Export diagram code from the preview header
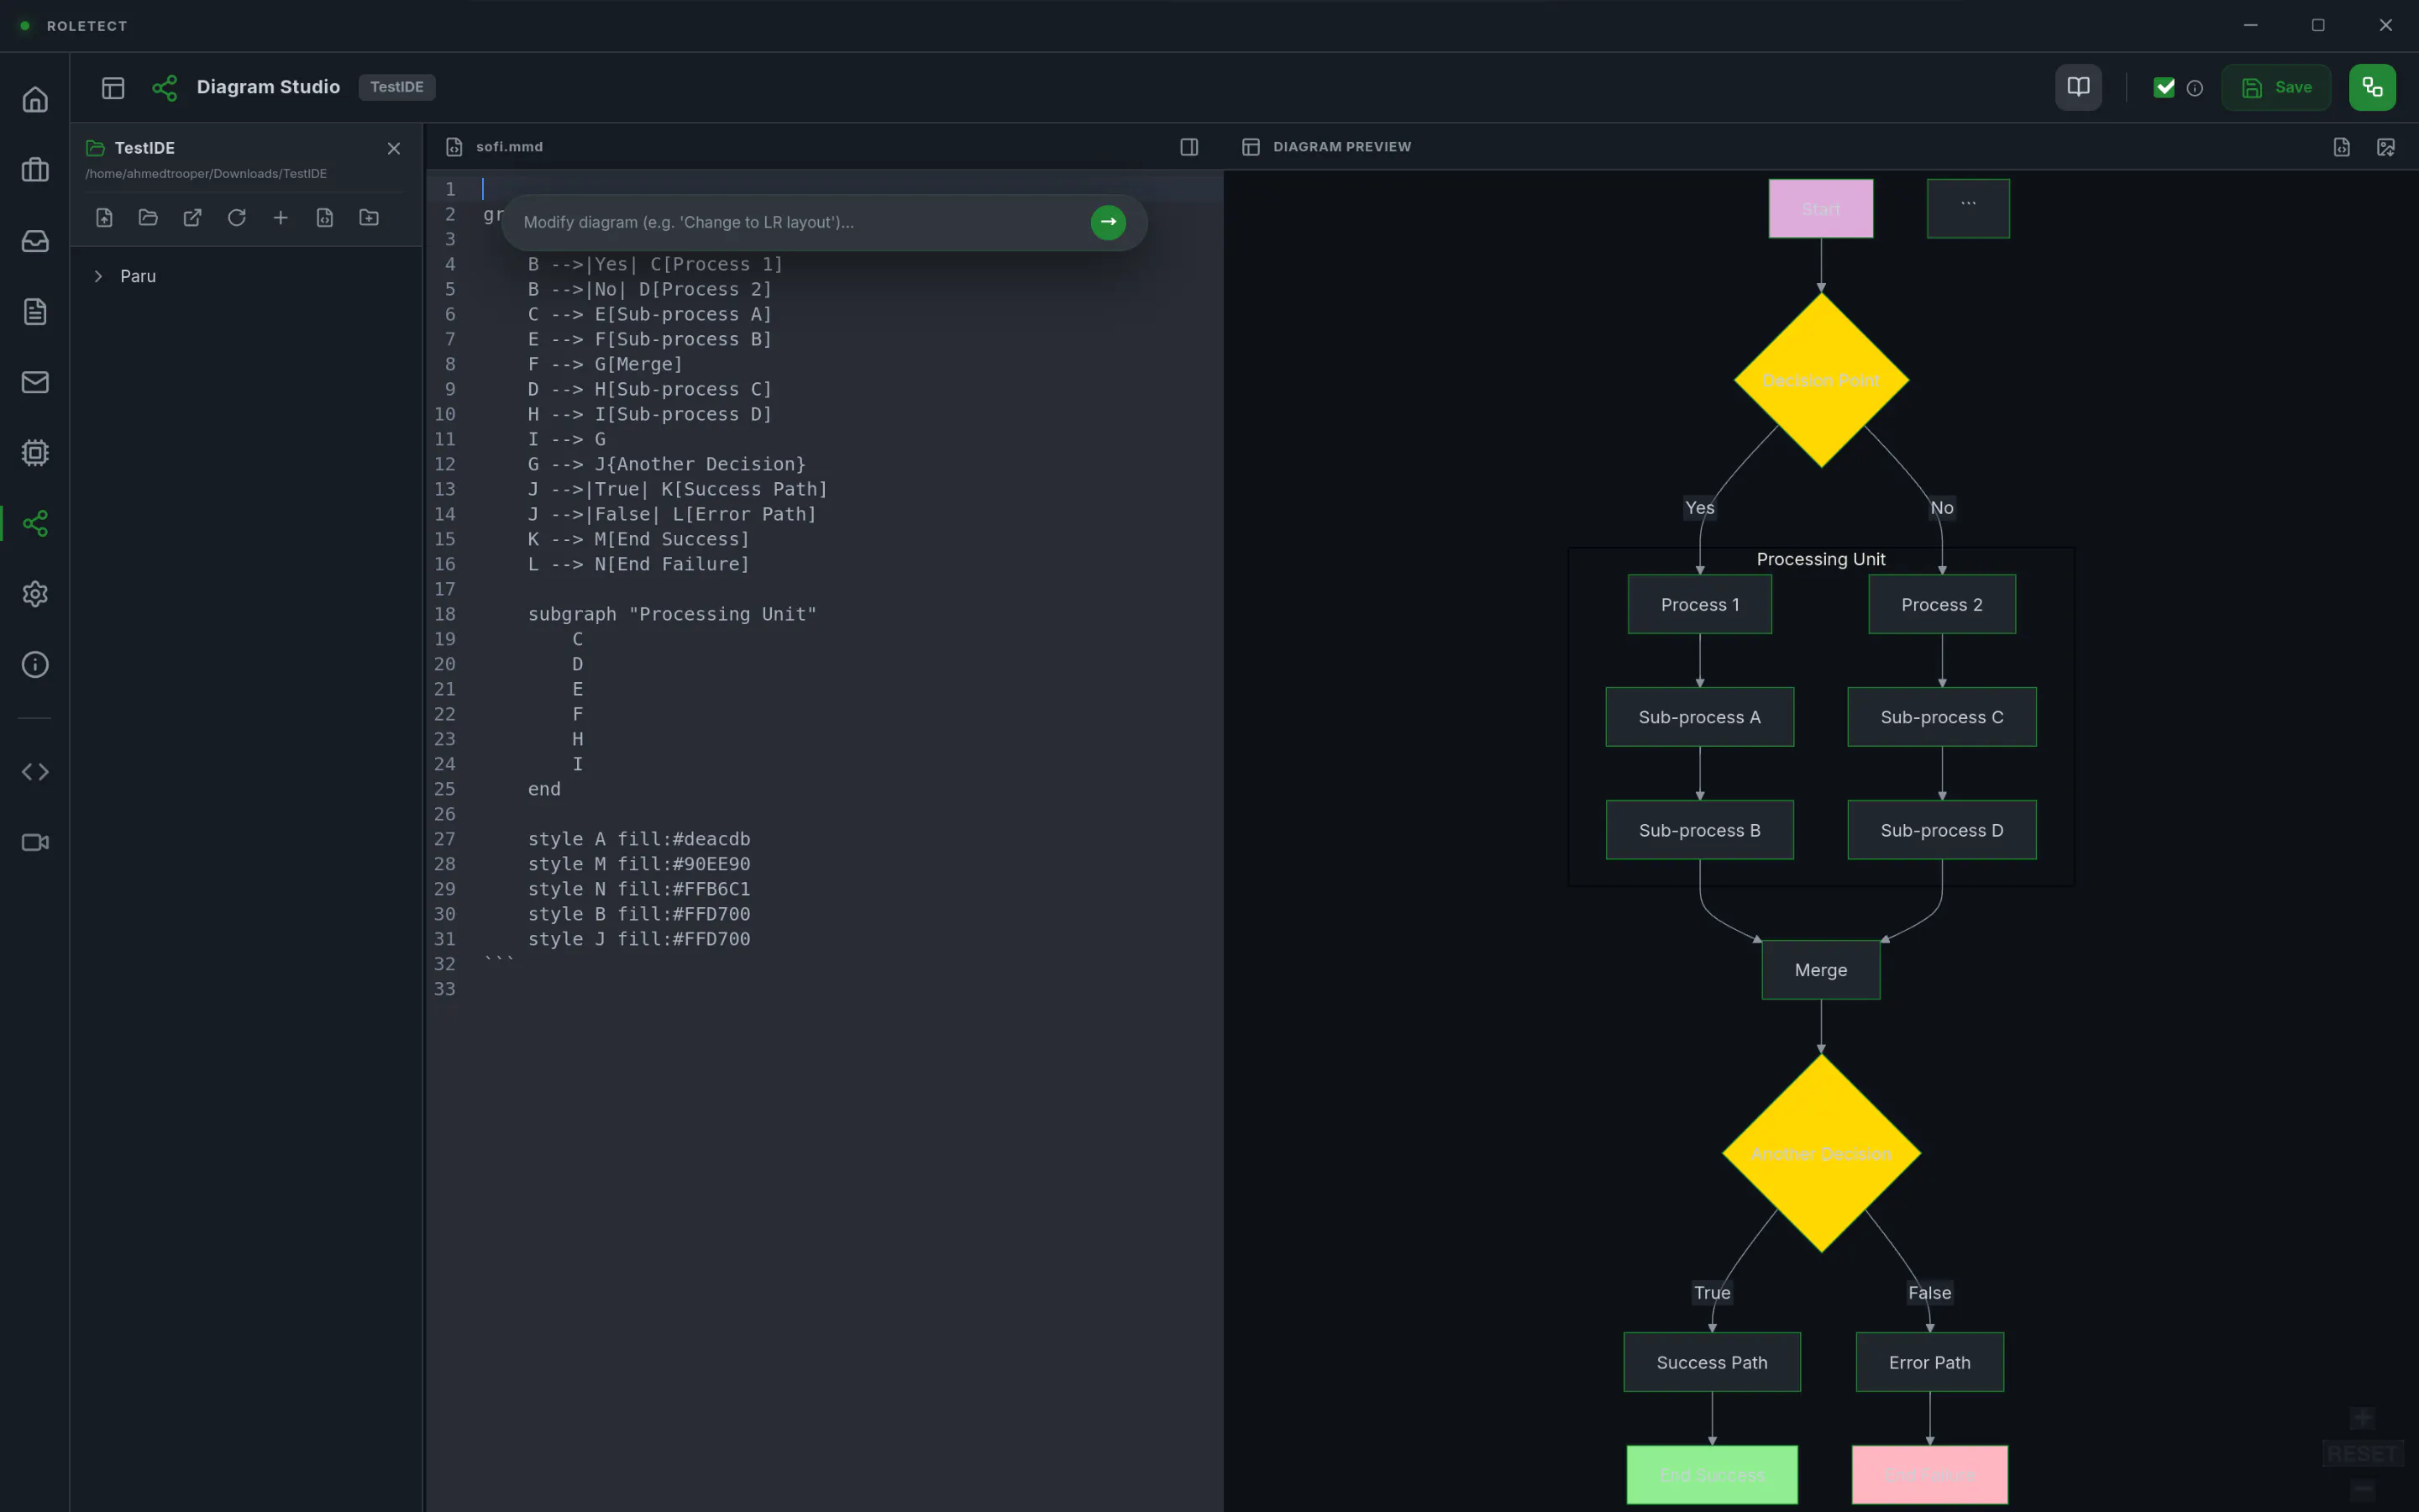Screen dimensions: 2419x1512 coord(2342,147)
